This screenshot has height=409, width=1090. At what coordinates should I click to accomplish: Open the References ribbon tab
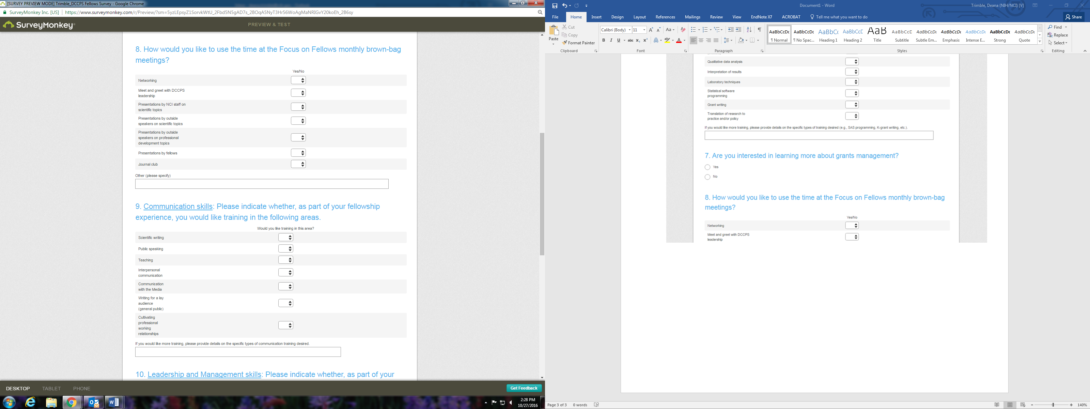pos(665,17)
